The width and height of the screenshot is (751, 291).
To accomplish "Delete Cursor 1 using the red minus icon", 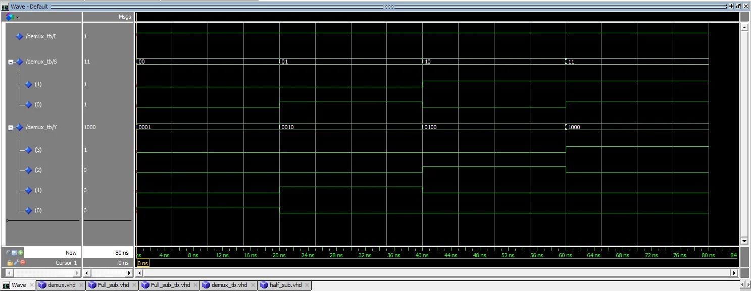I will [23, 263].
